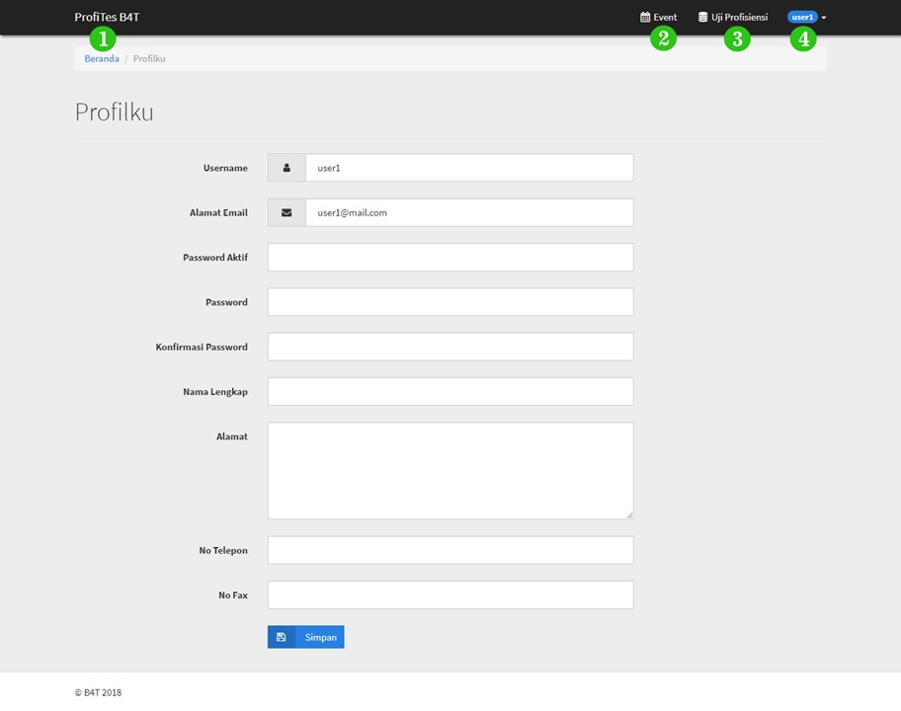Viewport: 901px width, 711px height.
Task: Expand the user1 account dropdown caret
Action: click(x=824, y=18)
